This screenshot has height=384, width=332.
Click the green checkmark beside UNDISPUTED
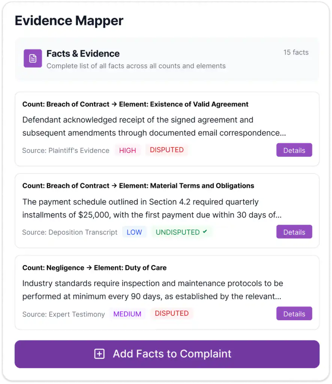[205, 231]
